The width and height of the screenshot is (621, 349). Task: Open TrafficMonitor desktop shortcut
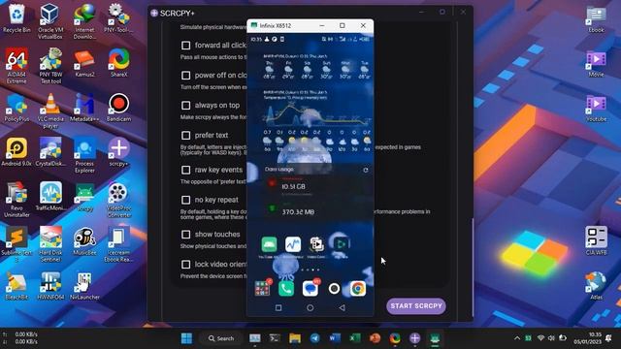[50, 196]
